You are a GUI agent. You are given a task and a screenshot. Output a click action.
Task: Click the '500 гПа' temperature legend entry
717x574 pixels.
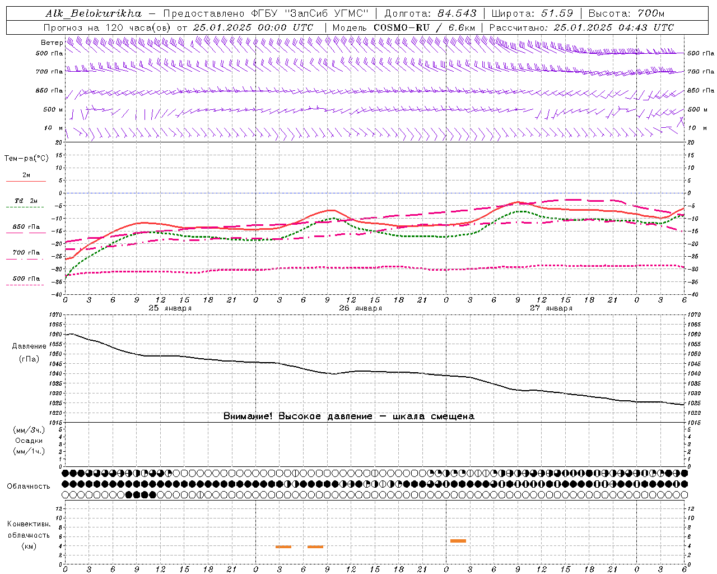(x=26, y=281)
